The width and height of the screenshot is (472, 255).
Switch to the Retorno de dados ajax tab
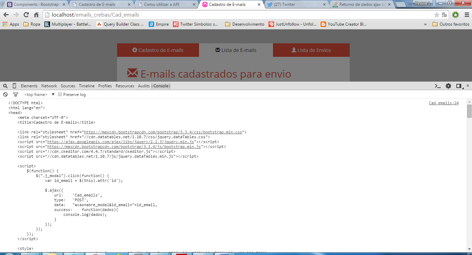361,5
